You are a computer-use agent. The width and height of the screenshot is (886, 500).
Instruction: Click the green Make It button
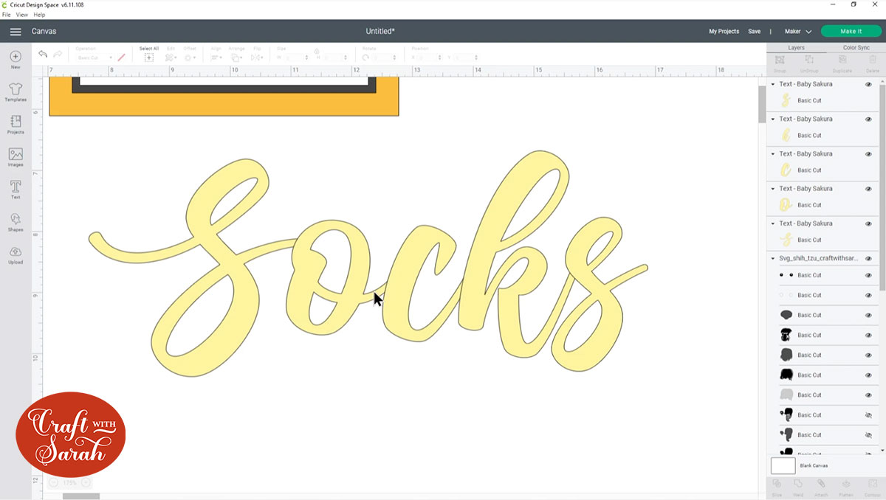click(x=851, y=31)
